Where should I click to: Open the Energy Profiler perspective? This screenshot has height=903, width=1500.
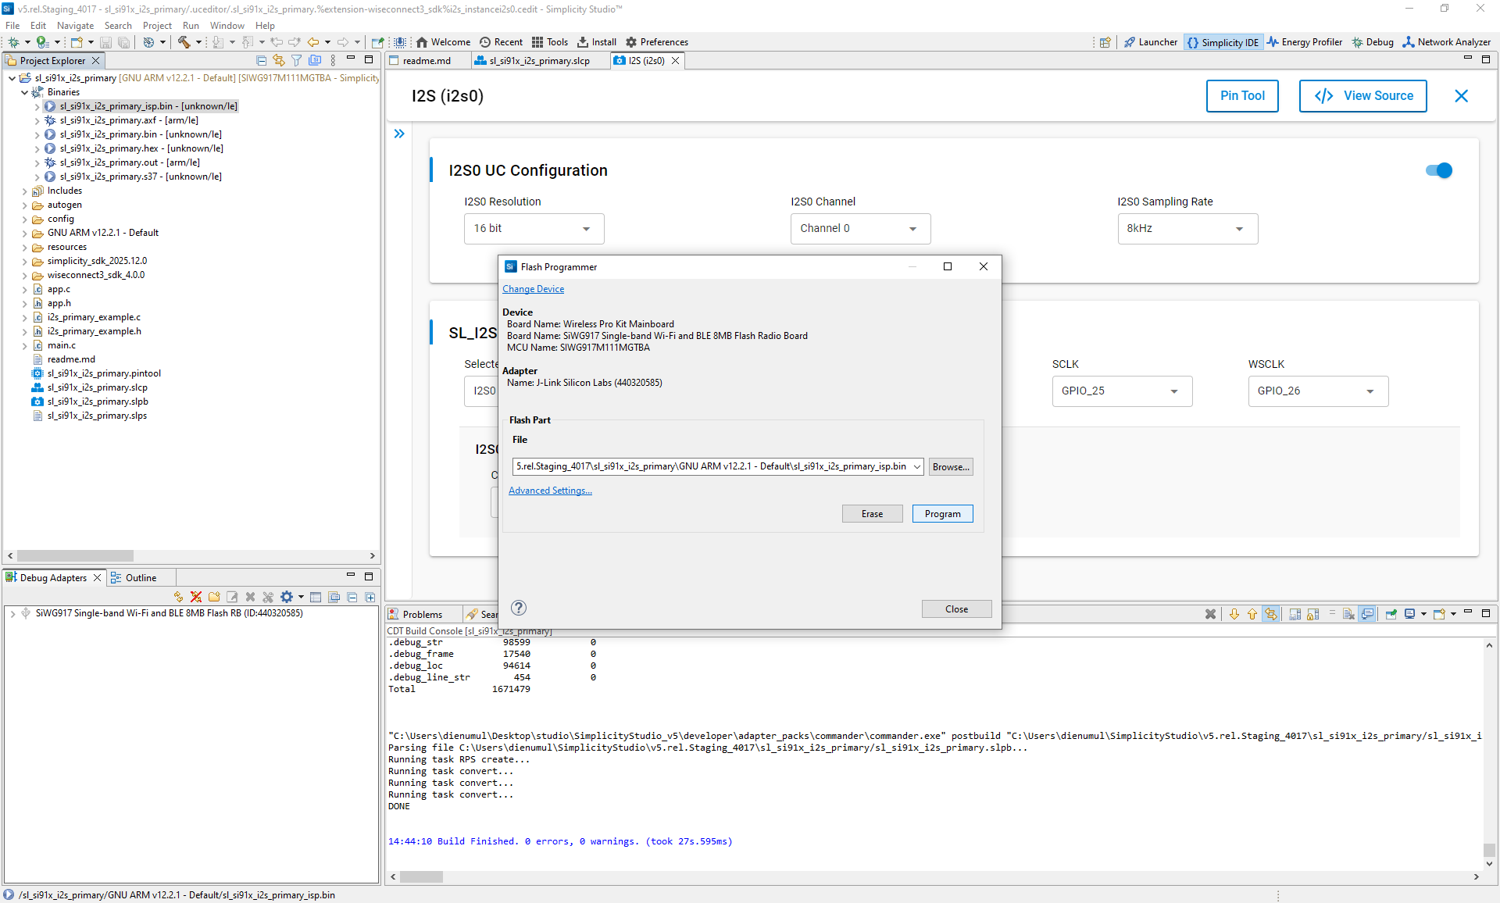1304,42
